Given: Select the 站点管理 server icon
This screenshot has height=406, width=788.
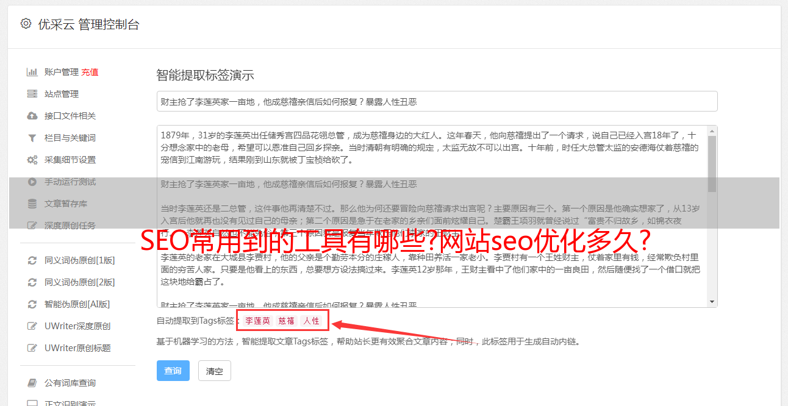Looking at the screenshot, I should [32, 94].
